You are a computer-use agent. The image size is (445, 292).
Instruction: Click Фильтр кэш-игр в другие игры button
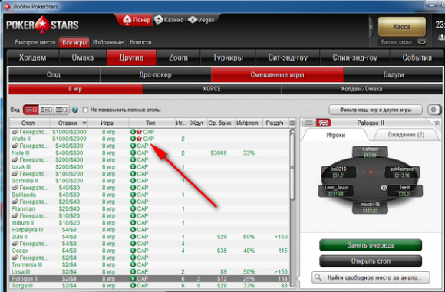tap(375, 110)
